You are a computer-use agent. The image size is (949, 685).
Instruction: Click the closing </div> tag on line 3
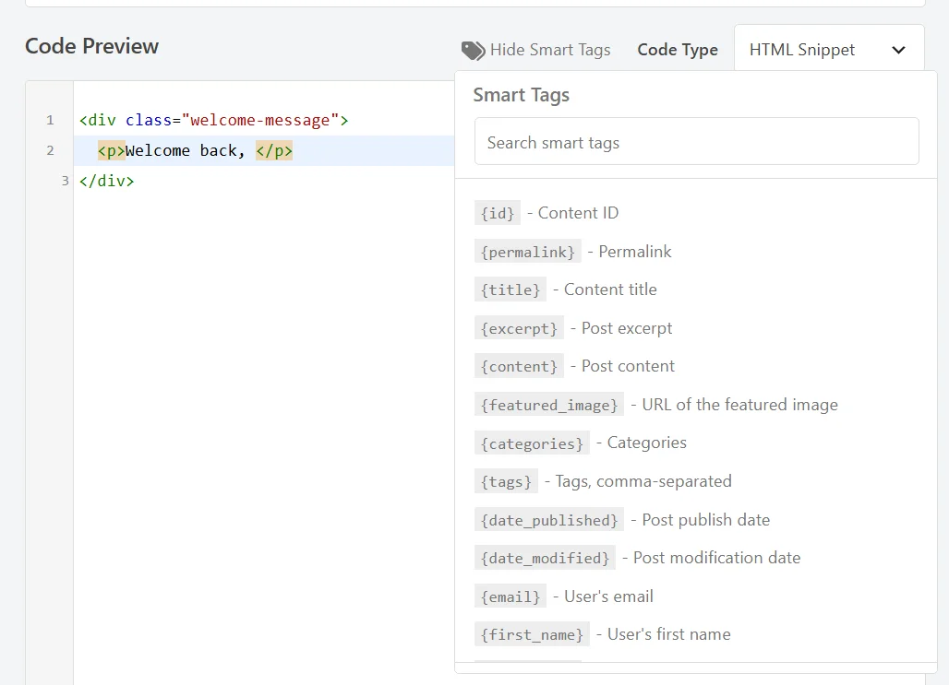click(106, 181)
